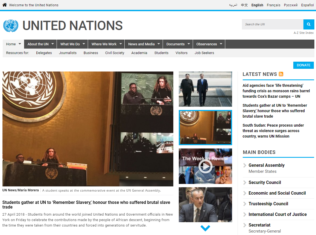The height and width of the screenshot is (235, 316).
Task: Switch language to Русский
Action: [x=291, y=5]
